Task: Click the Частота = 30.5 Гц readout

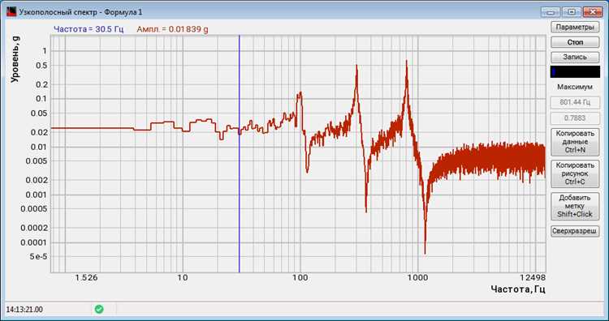Action: [x=89, y=29]
